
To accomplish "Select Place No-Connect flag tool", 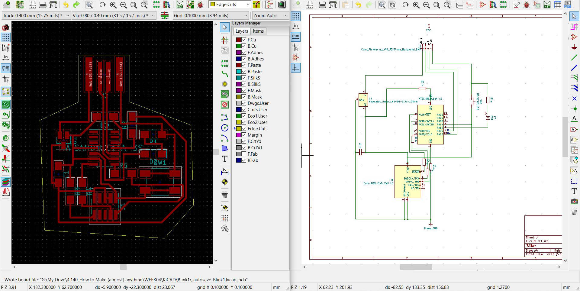I will 574,99.
